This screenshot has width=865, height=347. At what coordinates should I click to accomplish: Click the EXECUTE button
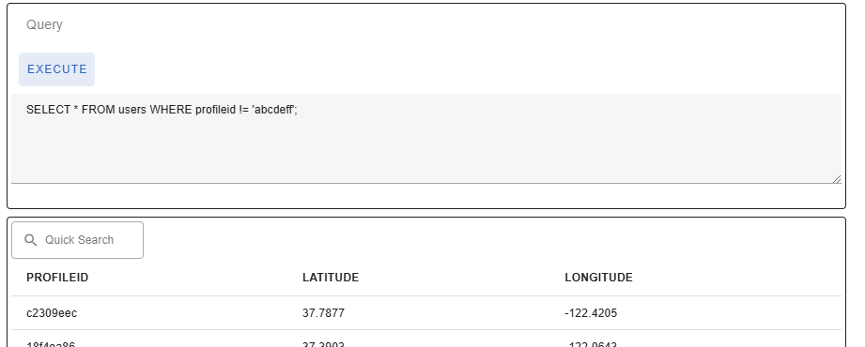pyautogui.click(x=56, y=69)
